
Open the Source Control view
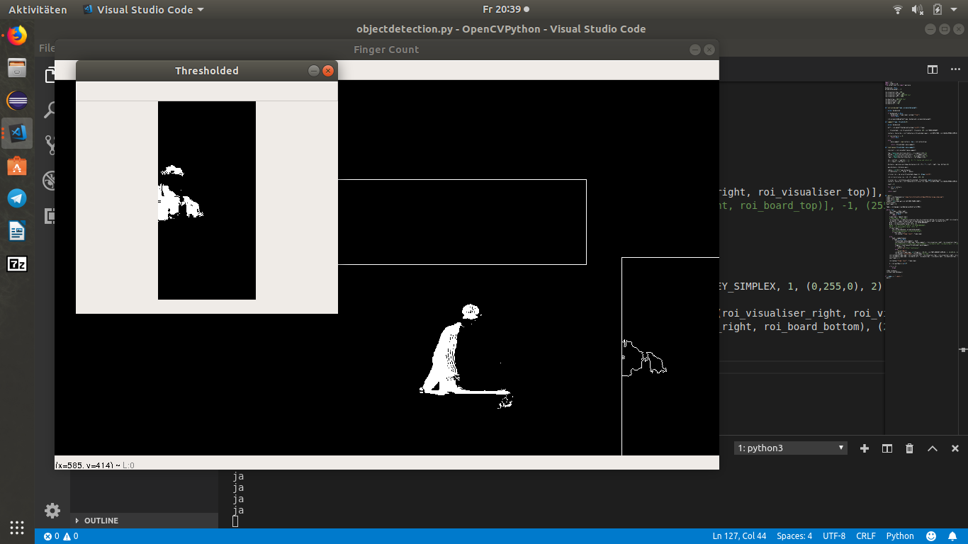pos(50,144)
